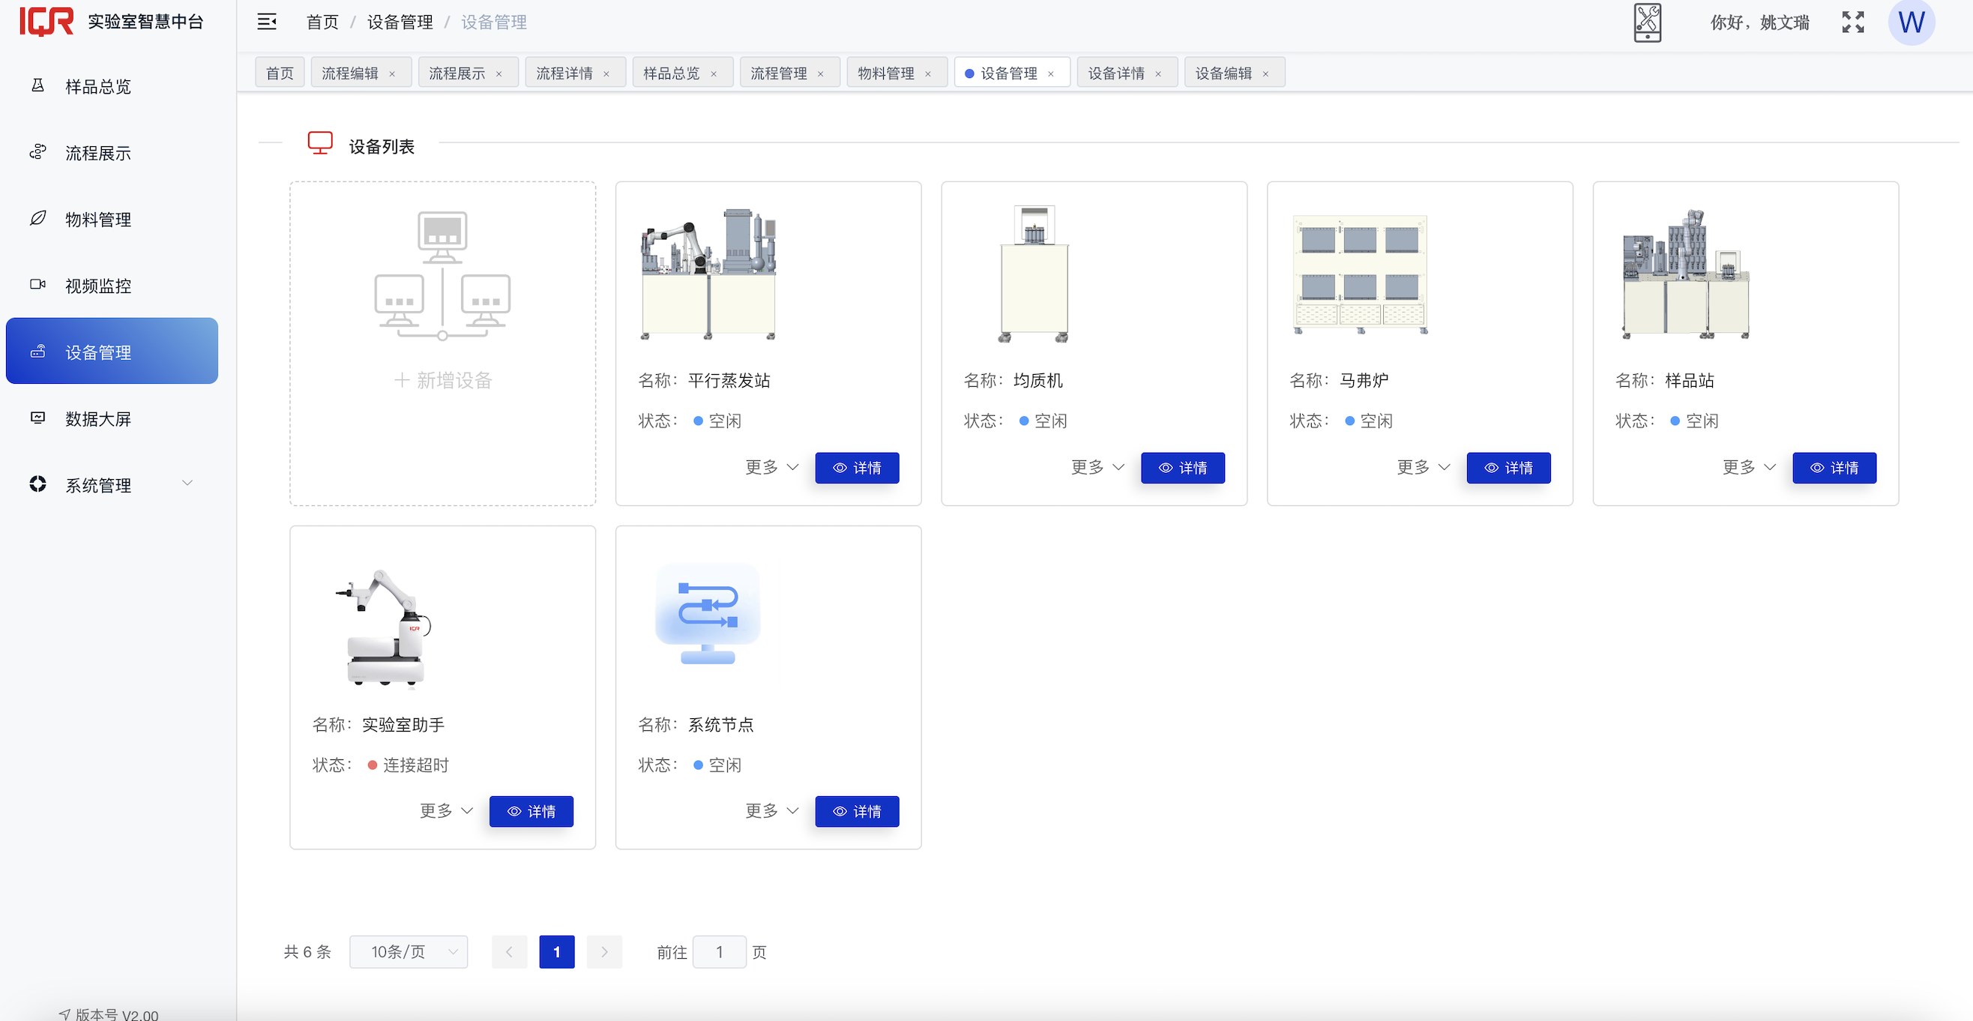Click 首页 in the breadcrumb
This screenshot has width=1973, height=1021.
[x=322, y=22]
